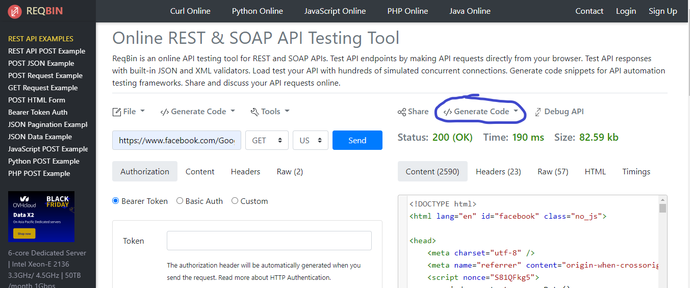This screenshot has width=690, height=288.
Task: Open the response Timings tab
Action: (x=636, y=171)
